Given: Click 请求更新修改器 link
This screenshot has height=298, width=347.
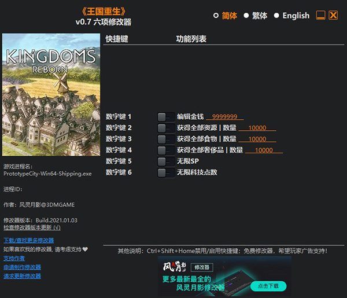Looking at the screenshot, I should pyautogui.click(x=22, y=276).
